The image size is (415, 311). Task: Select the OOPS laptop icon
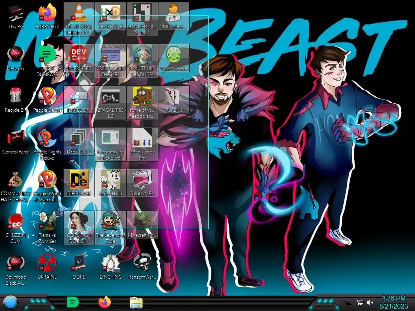(79, 266)
